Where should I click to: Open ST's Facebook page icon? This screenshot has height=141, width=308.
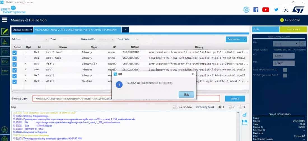click(x=256, y=10)
